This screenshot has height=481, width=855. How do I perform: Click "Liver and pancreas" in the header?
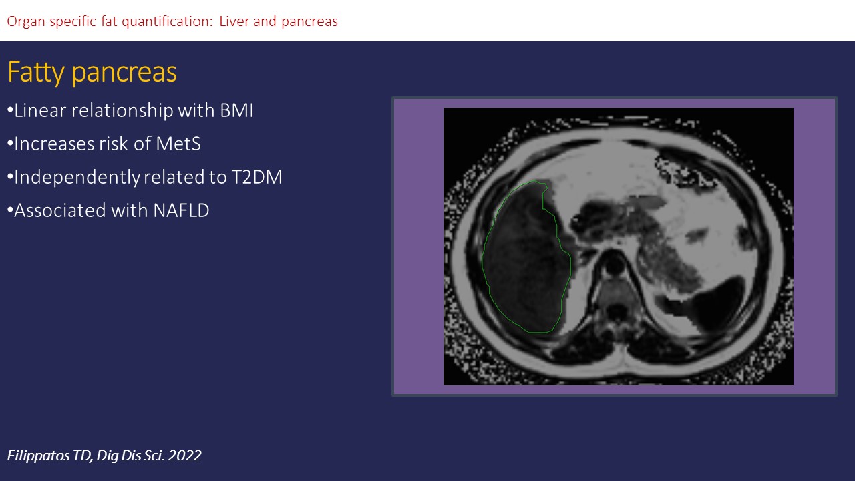point(279,21)
